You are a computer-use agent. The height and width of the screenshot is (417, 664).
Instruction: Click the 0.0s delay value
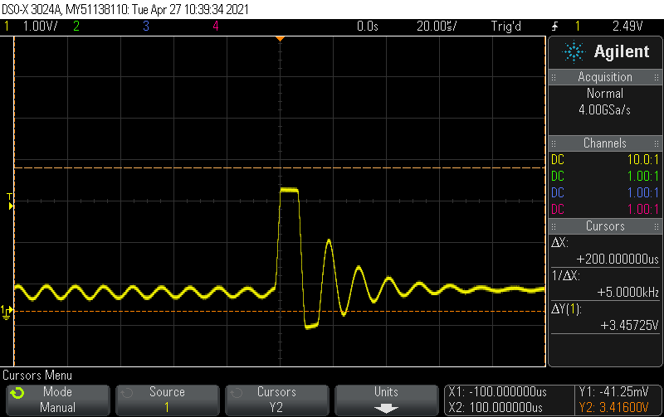click(367, 27)
